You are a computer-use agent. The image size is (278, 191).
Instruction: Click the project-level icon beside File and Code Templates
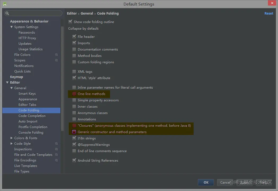click(x=56, y=155)
